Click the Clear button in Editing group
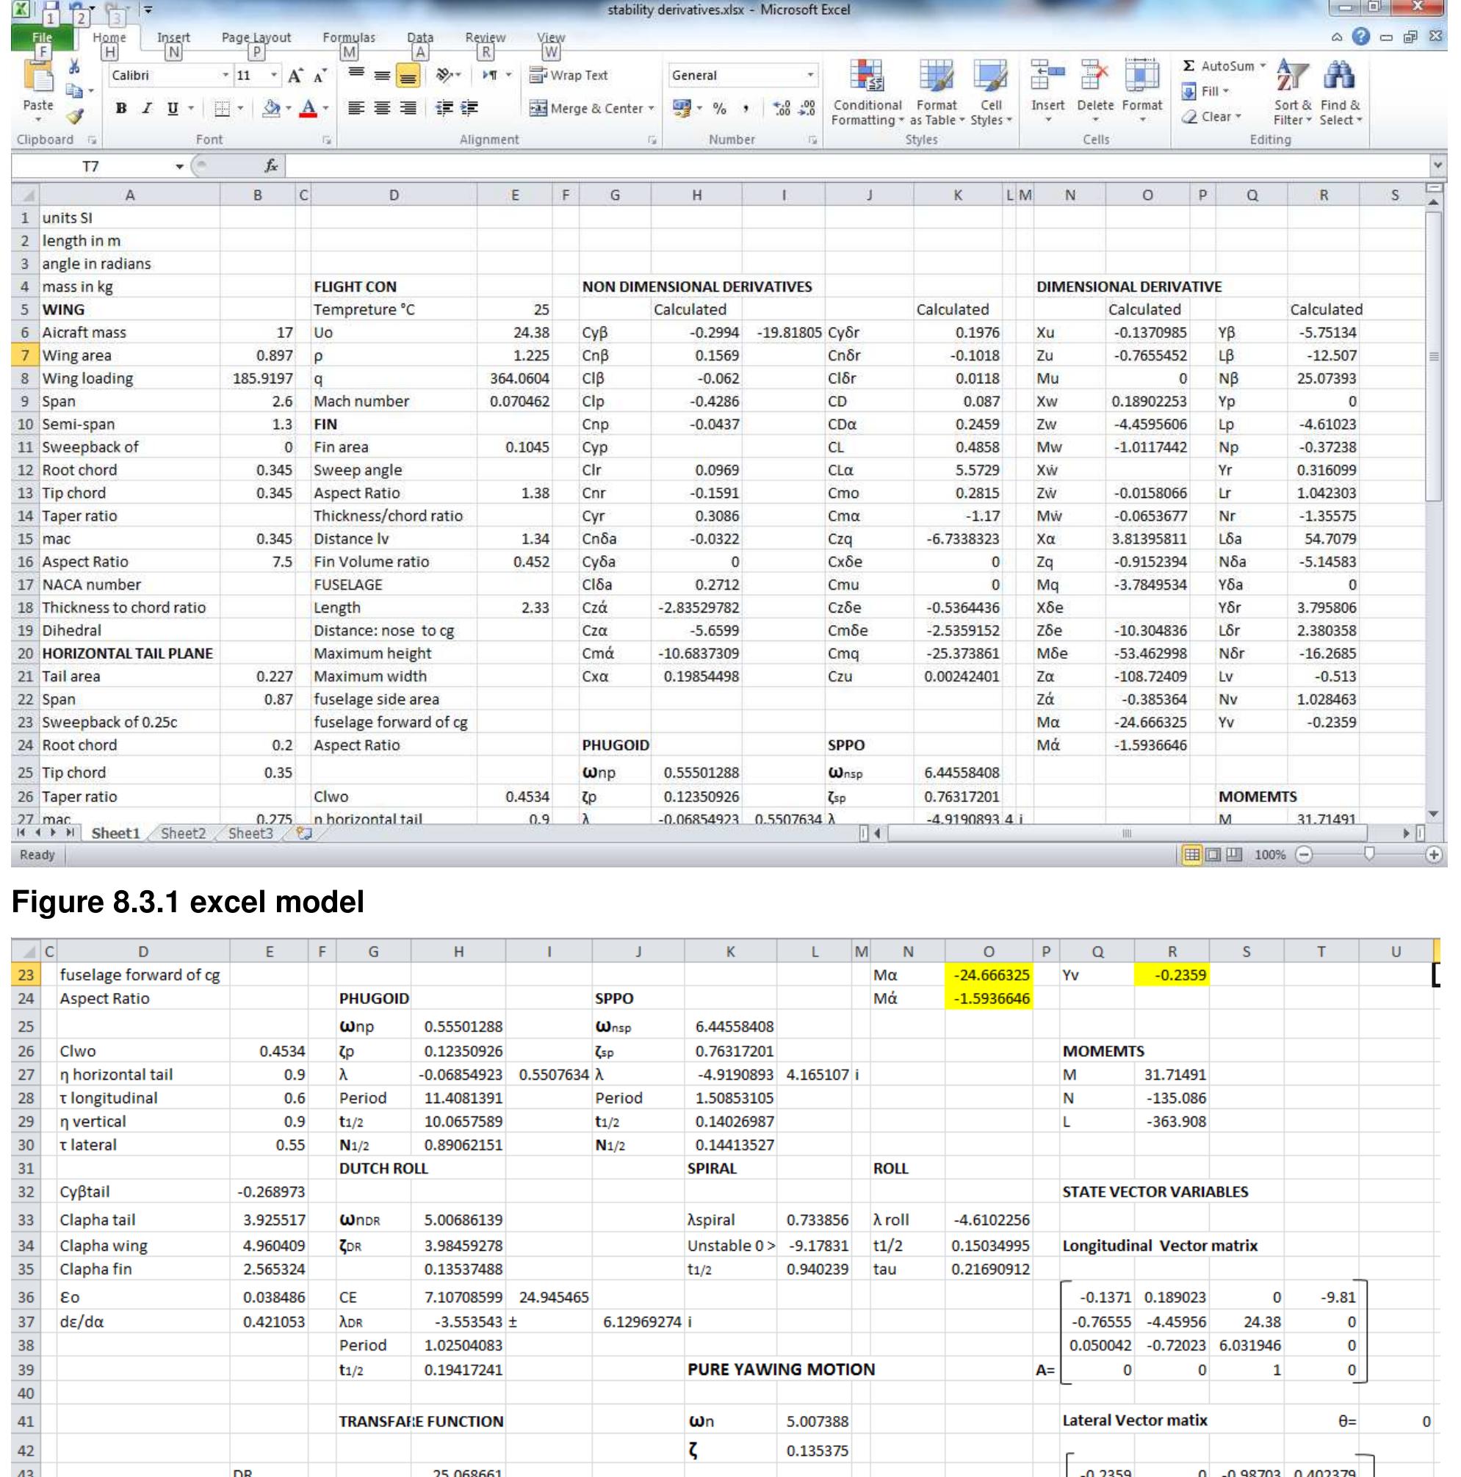Image resolution: width=1461 pixels, height=1477 pixels. coord(1212,117)
